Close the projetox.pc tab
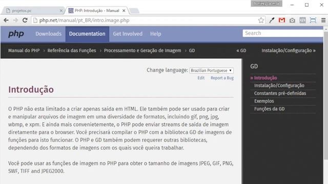This screenshot has height=184, width=328. click(61, 11)
